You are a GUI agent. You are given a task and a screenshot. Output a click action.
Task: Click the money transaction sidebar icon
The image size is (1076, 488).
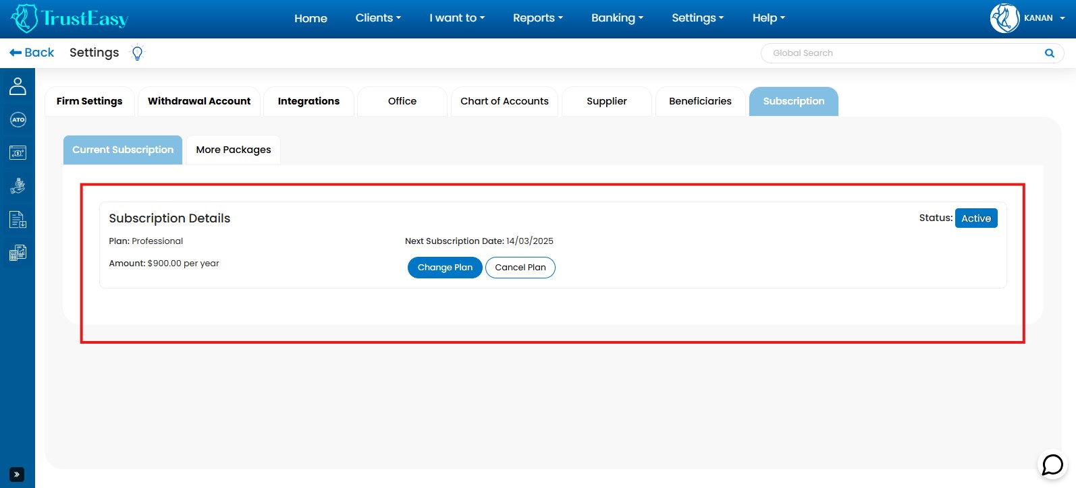coord(18,153)
